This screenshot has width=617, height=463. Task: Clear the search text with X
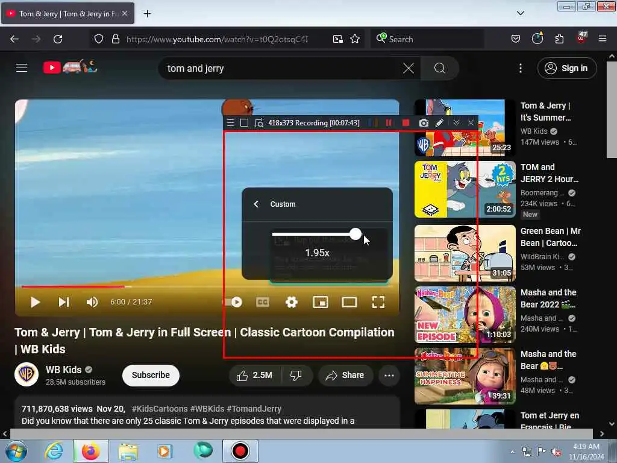(409, 68)
